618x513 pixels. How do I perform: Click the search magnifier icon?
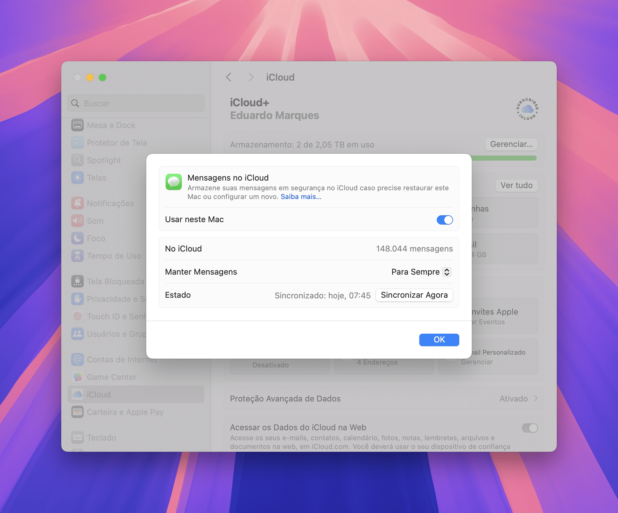[75, 103]
